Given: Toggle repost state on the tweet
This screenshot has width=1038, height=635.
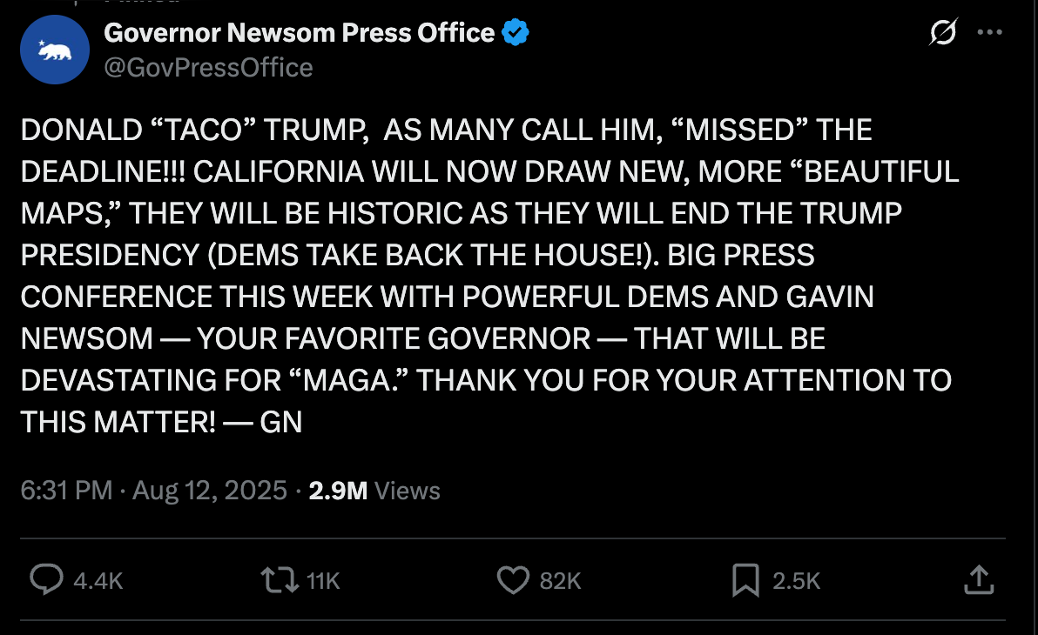Looking at the screenshot, I should 280,580.
